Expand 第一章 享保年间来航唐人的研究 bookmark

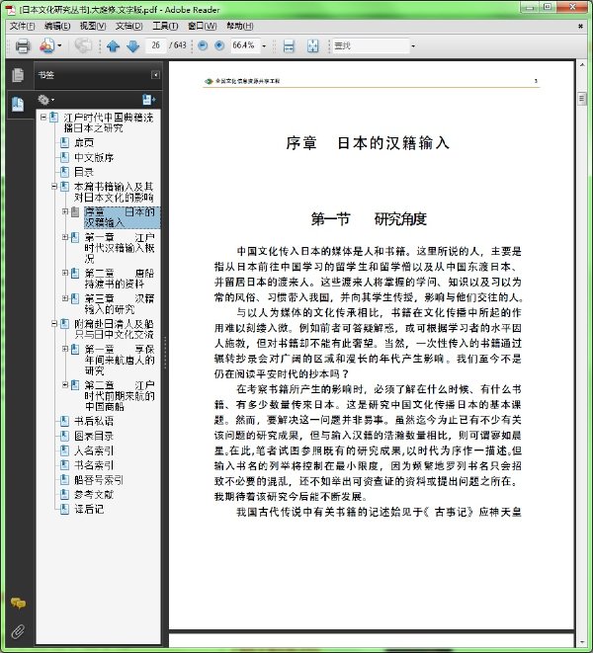pyautogui.click(x=64, y=349)
